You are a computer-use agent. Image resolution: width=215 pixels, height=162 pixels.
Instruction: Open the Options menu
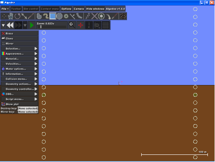66,9
